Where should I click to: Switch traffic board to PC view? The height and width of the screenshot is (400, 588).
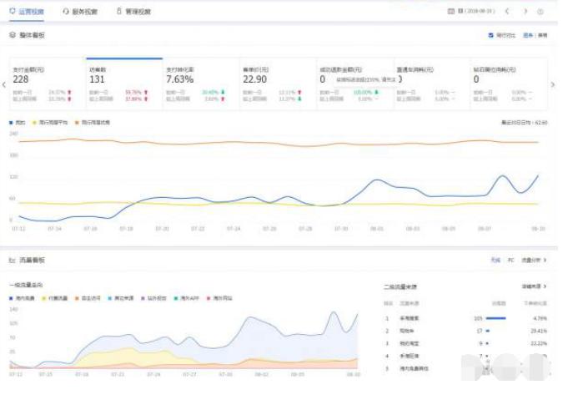[x=510, y=261]
